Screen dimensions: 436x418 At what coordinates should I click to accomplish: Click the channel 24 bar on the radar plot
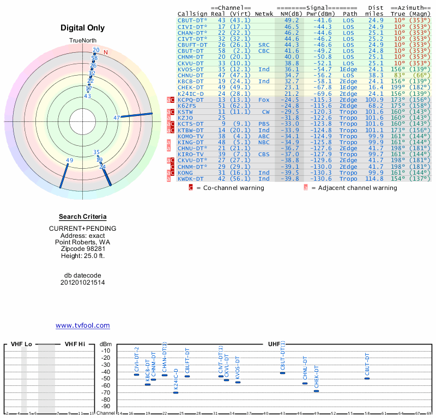106,177
